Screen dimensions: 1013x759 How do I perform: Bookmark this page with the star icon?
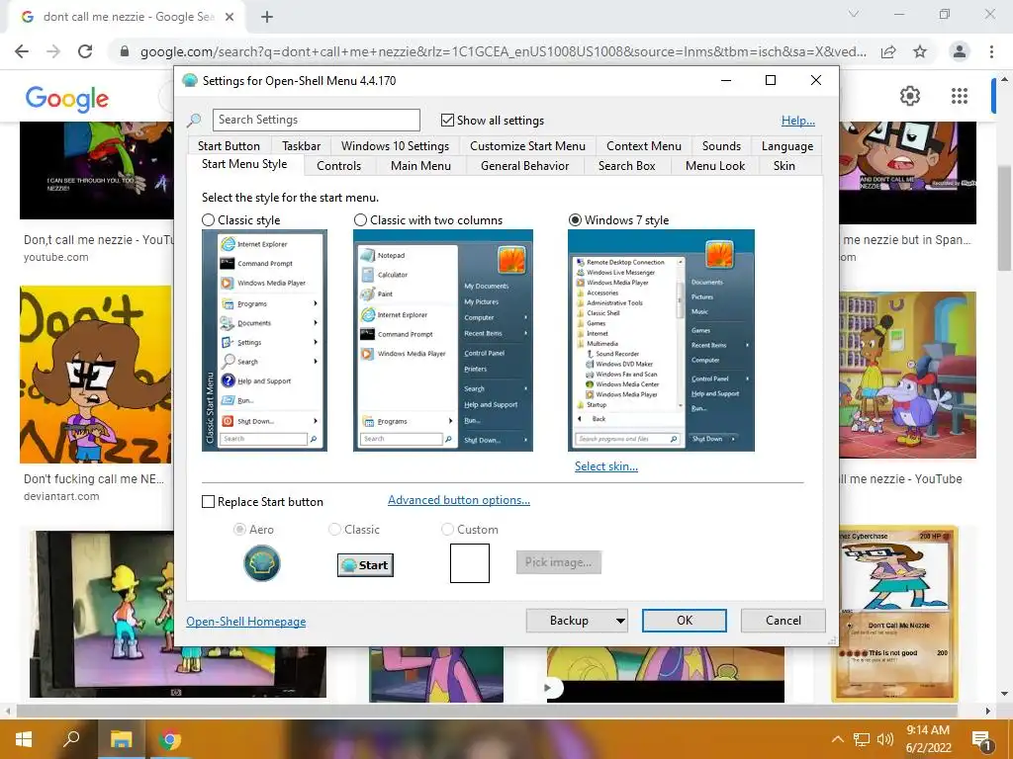(920, 51)
